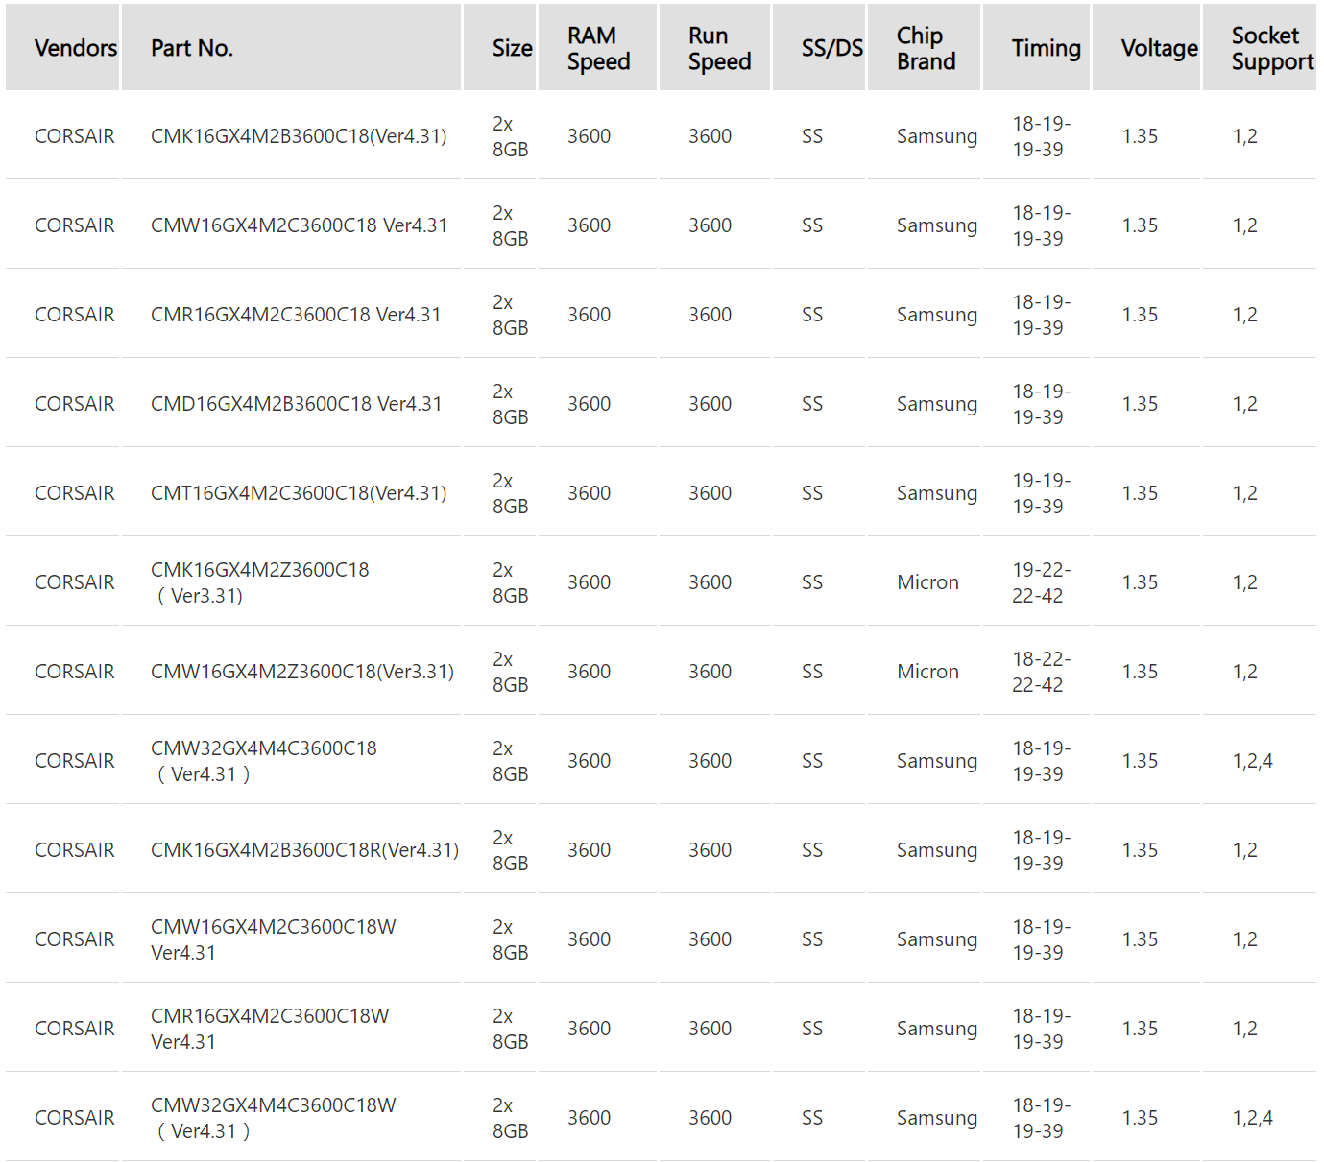Select part number CMR16GX4M2C3600C18 Ver4.31
Viewport: 1324px width, 1163px height.
[296, 315]
